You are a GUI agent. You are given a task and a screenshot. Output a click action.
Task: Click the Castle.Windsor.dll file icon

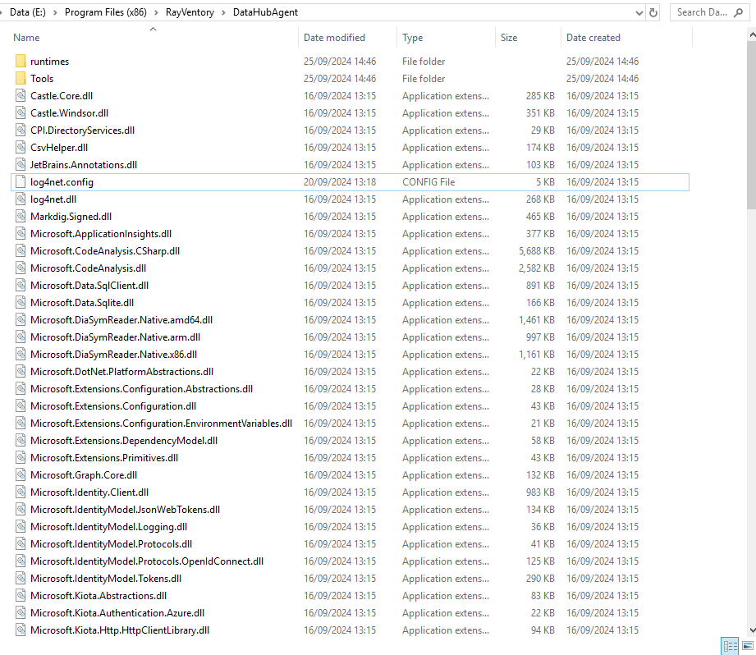21,113
